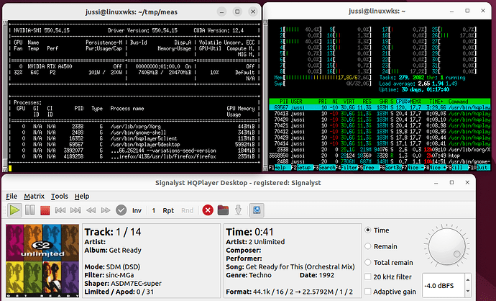Rewind the current track
Image resolution: width=496 pixels, height=301 pixels.
[91, 210]
